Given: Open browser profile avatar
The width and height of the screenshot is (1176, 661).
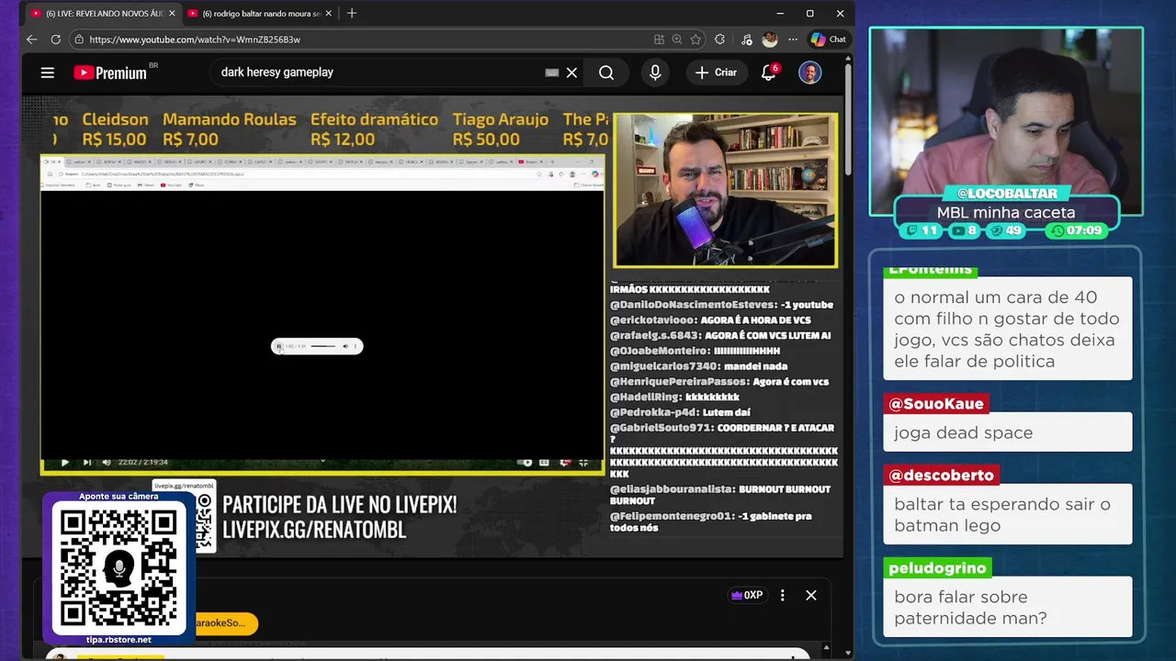Looking at the screenshot, I should [x=770, y=39].
